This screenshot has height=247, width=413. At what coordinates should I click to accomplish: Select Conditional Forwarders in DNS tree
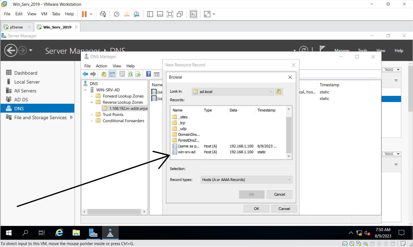coord(123,121)
